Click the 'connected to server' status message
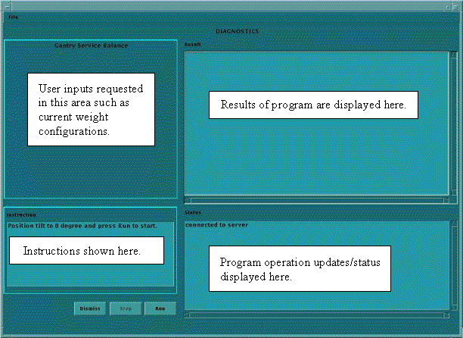Image resolution: width=463 pixels, height=338 pixels. pos(216,225)
